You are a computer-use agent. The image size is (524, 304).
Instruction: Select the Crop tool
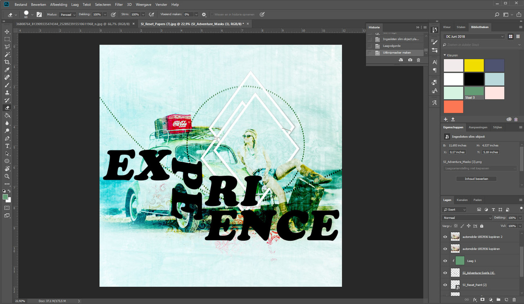click(7, 62)
